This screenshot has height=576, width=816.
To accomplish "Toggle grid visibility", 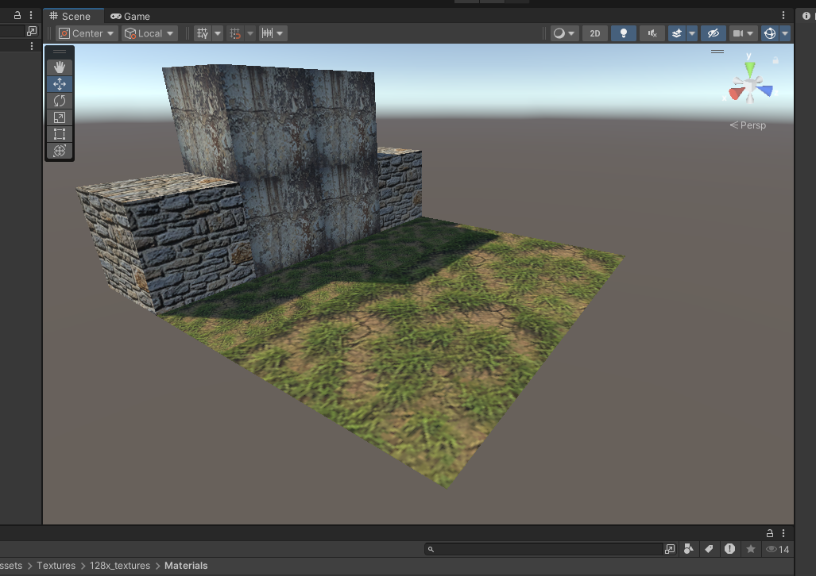I will coord(203,33).
